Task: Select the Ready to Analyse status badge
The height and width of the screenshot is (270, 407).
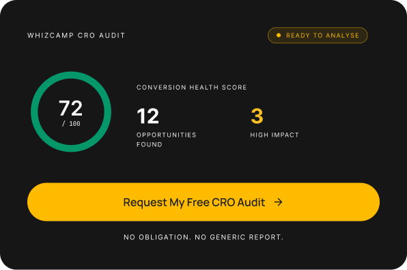Action: [318, 36]
